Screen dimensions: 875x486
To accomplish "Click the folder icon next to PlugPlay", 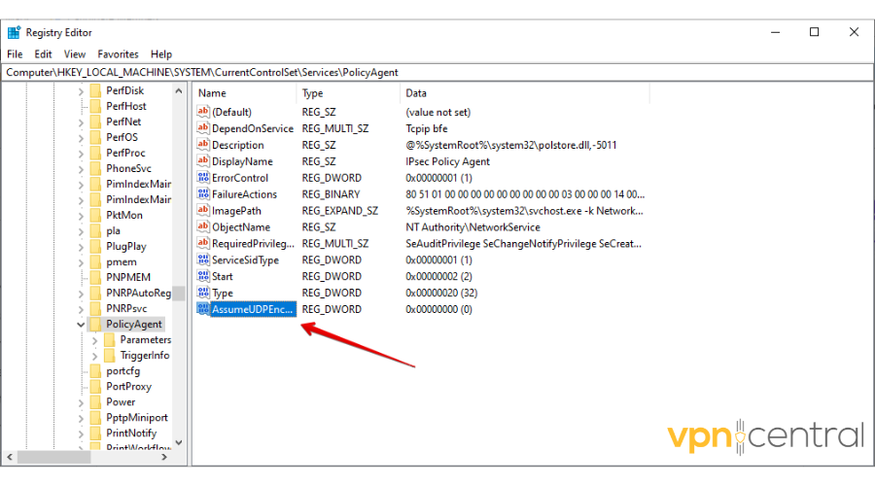I will pyautogui.click(x=95, y=246).
